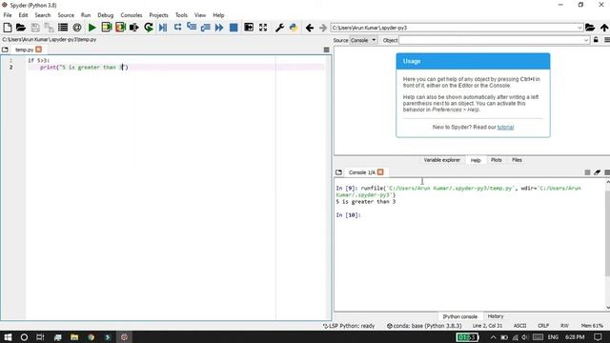Click the Save file toolbar icon
This screenshot has width=610, height=343.
pos(35,28)
